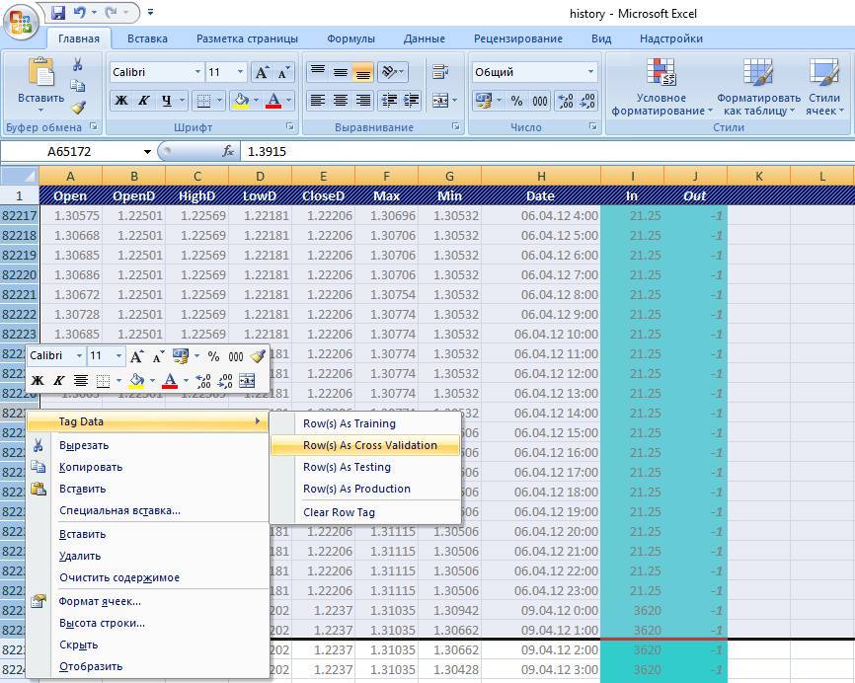Viewport: 855px width, 683px height.
Task: Switch to the Формулы ribbon tab
Action: pyautogui.click(x=350, y=38)
